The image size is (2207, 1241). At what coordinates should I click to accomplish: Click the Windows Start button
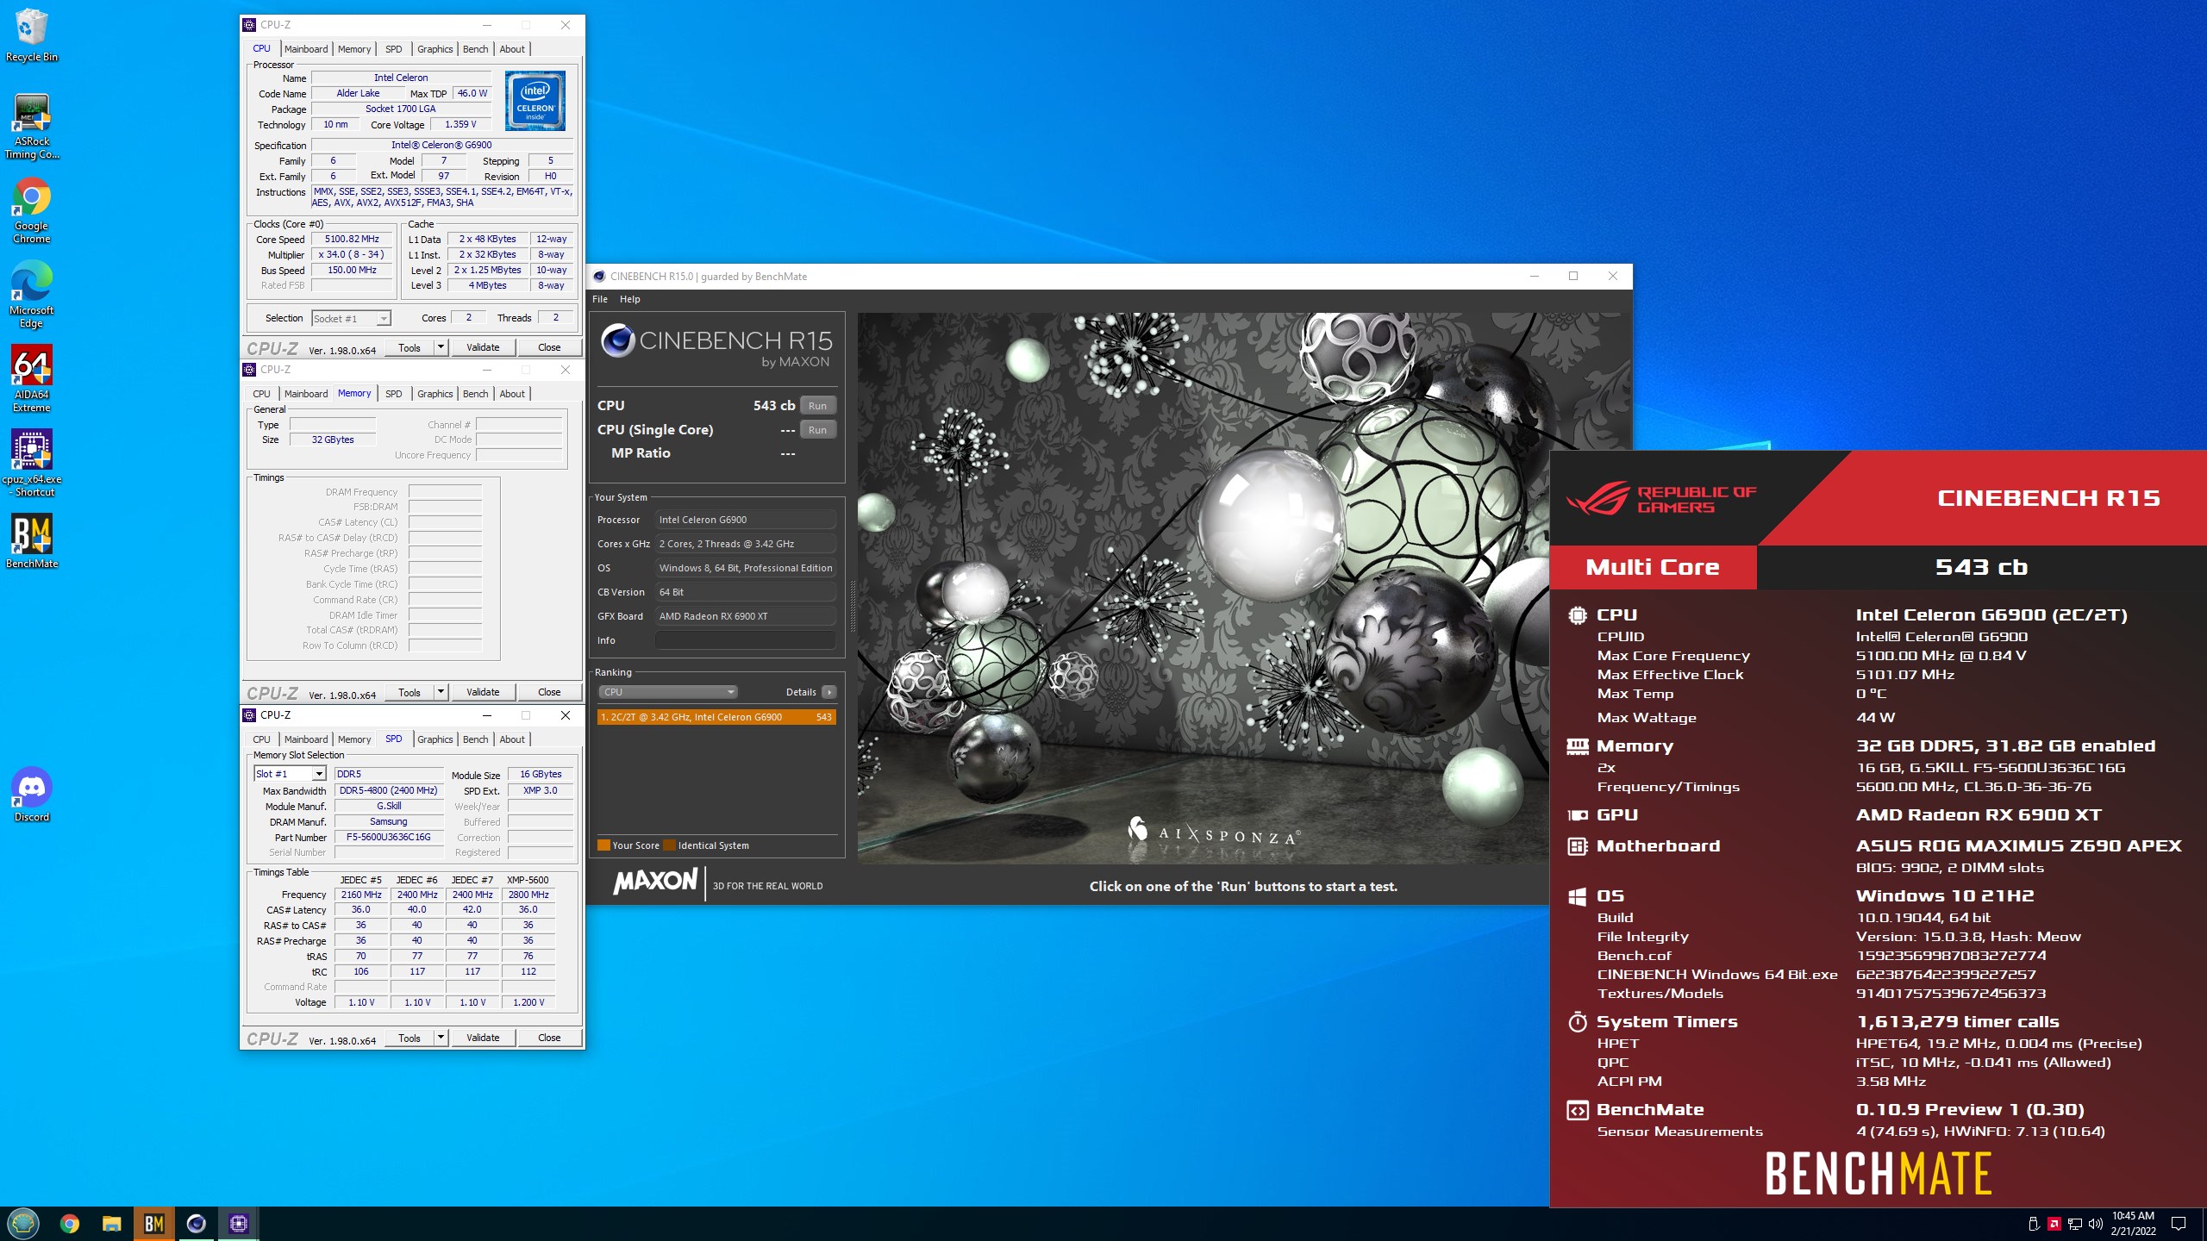[x=23, y=1224]
